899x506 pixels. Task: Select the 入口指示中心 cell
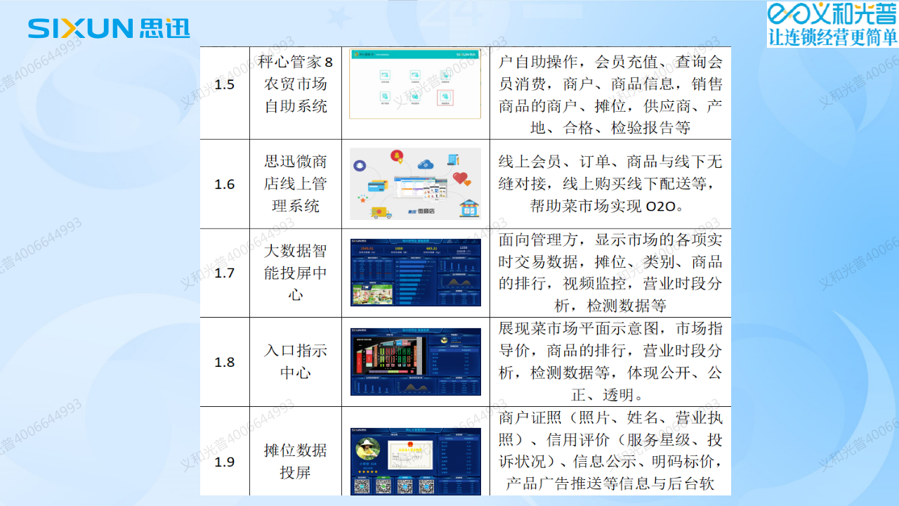296,362
